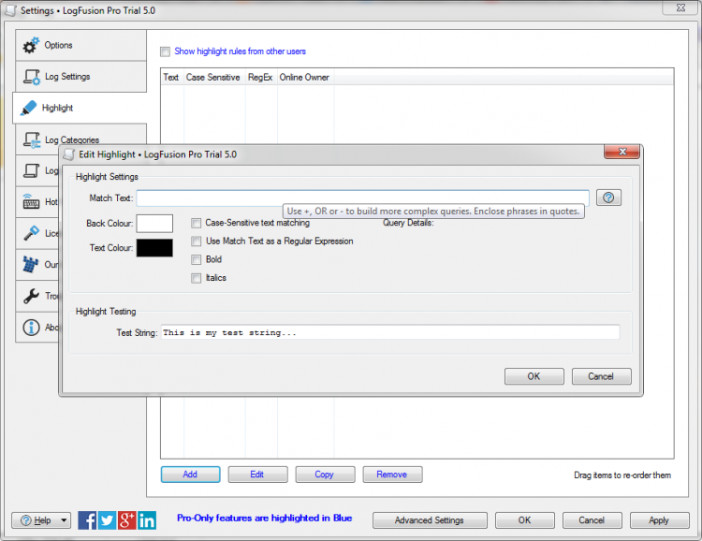Click Cancel in Edit Highlight dialog
702x541 pixels.
[x=601, y=376]
